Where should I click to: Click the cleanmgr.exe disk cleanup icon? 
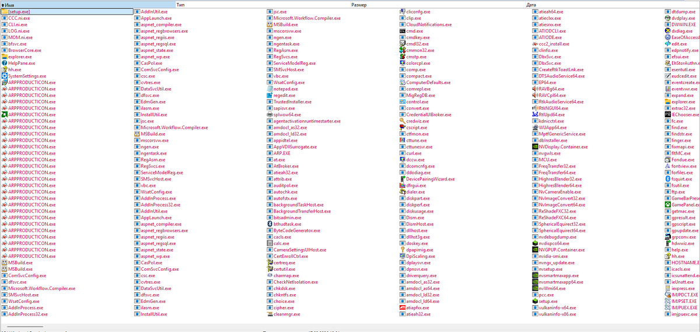point(269,314)
